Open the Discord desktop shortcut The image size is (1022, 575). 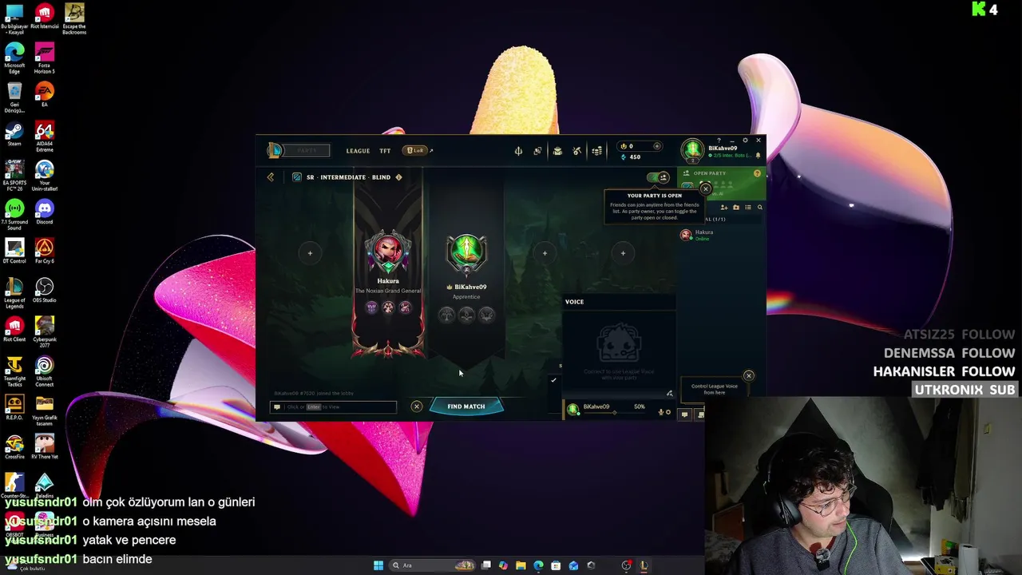(x=45, y=212)
